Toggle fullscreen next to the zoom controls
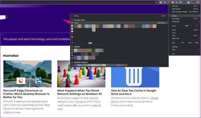 pos(197,26)
